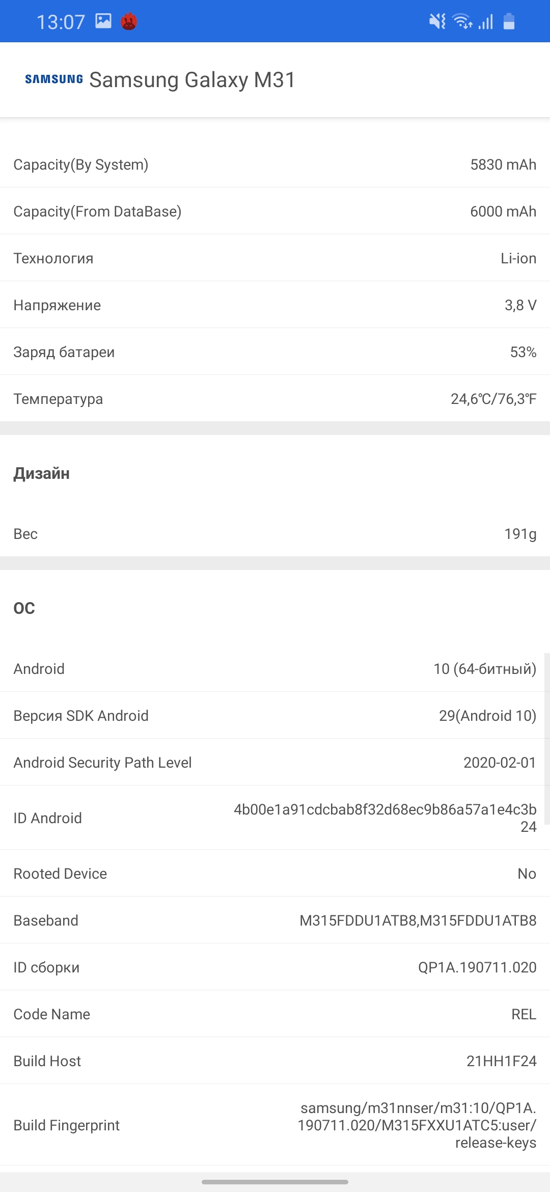The width and height of the screenshot is (550, 1192).
Task: Tap the Технология Li-ion row
Action: click(x=275, y=258)
